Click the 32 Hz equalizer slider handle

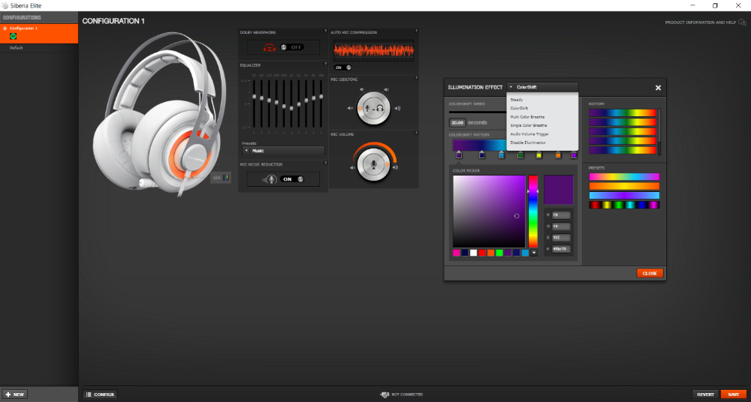[254, 97]
